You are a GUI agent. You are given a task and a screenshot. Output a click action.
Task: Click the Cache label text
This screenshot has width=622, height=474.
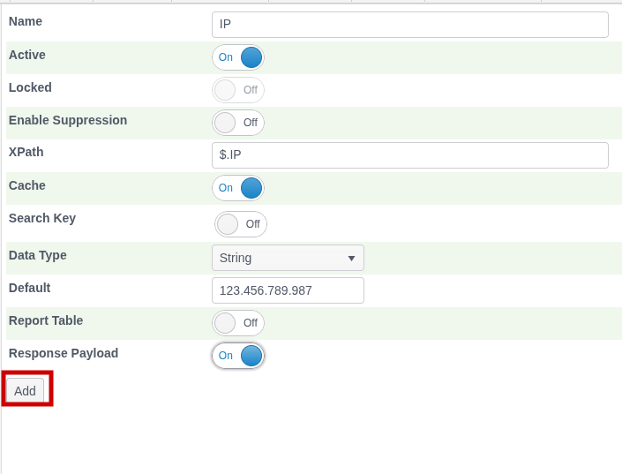click(27, 185)
